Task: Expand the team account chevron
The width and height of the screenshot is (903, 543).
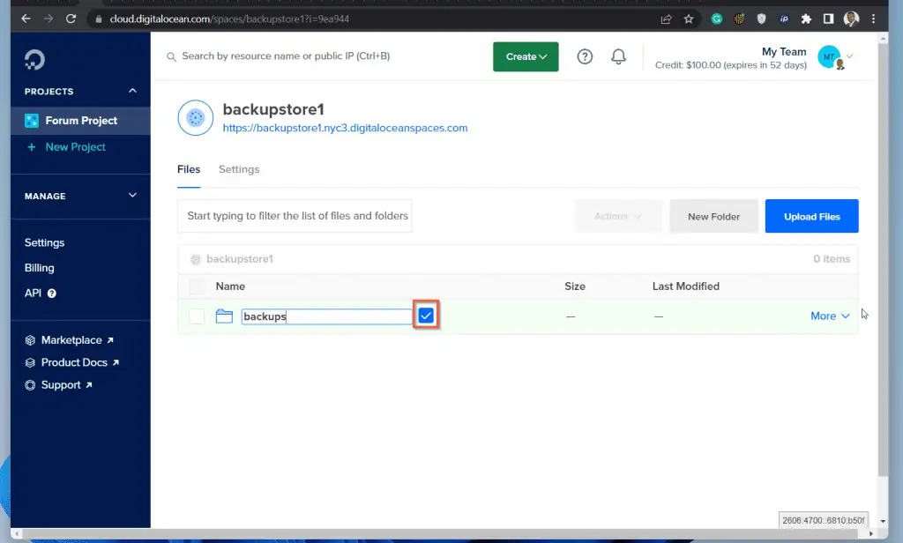Action: [x=849, y=56]
